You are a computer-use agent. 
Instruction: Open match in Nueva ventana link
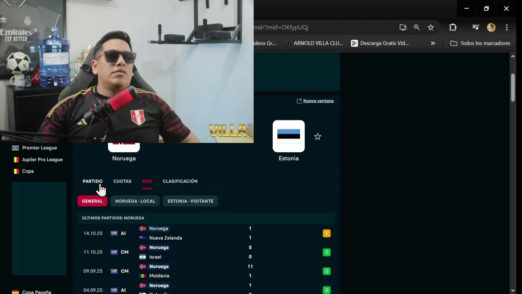point(315,101)
